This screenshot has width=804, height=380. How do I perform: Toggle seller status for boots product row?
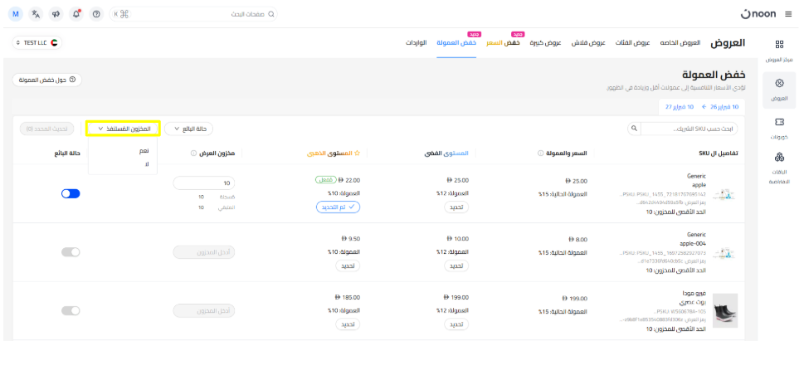click(x=71, y=310)
